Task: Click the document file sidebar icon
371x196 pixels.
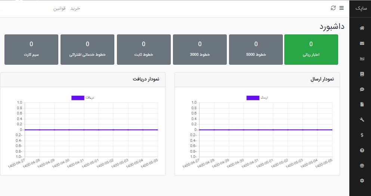Action: tap(361, 104)
